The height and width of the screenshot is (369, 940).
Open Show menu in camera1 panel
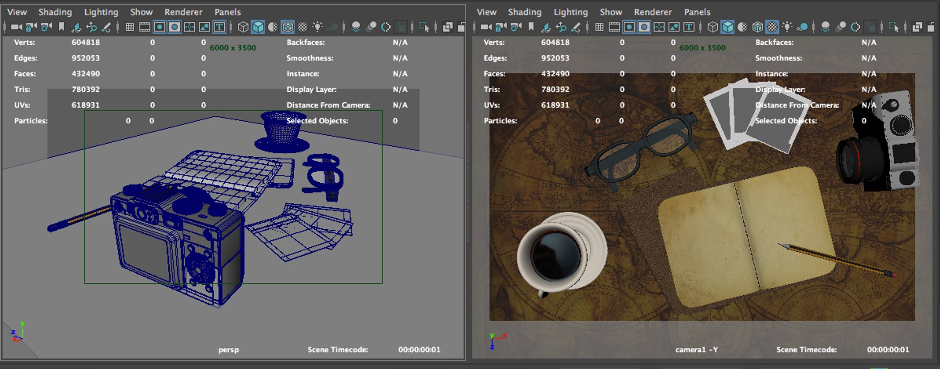[611, 12]
